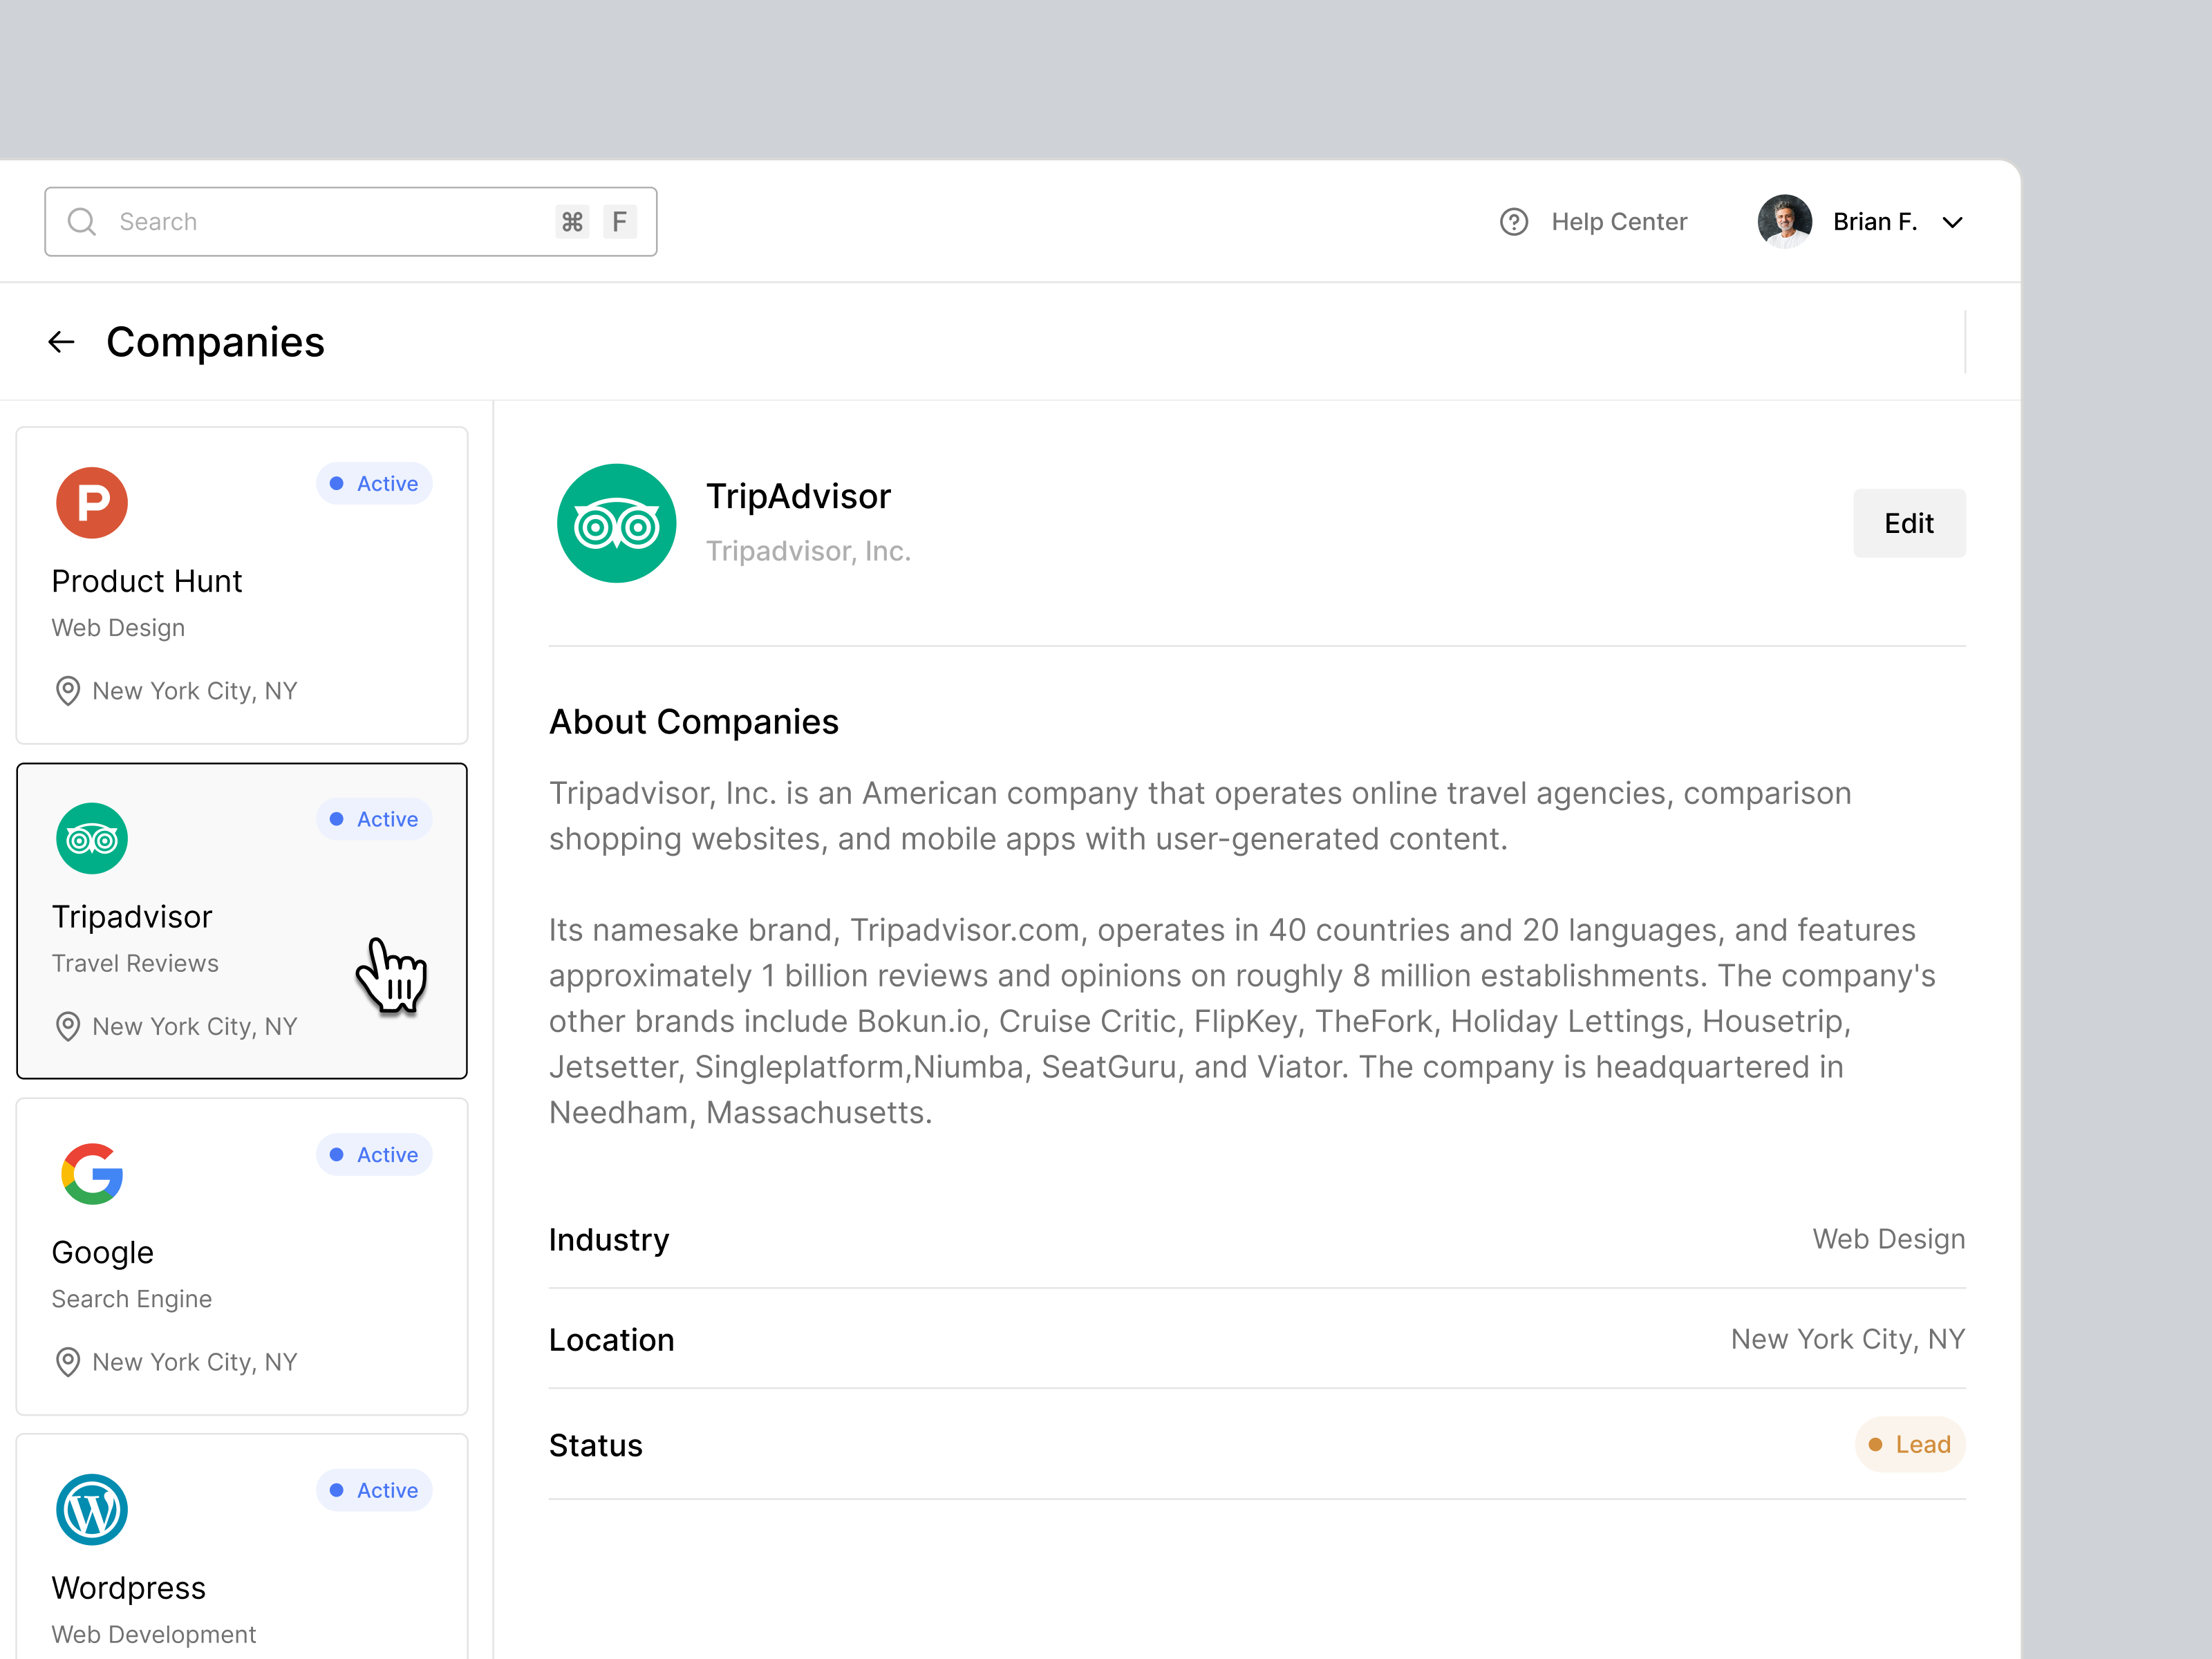Click the search magnifier icon
The height and width of the screenshot is (1659, 2212).
tap(82, 222)
